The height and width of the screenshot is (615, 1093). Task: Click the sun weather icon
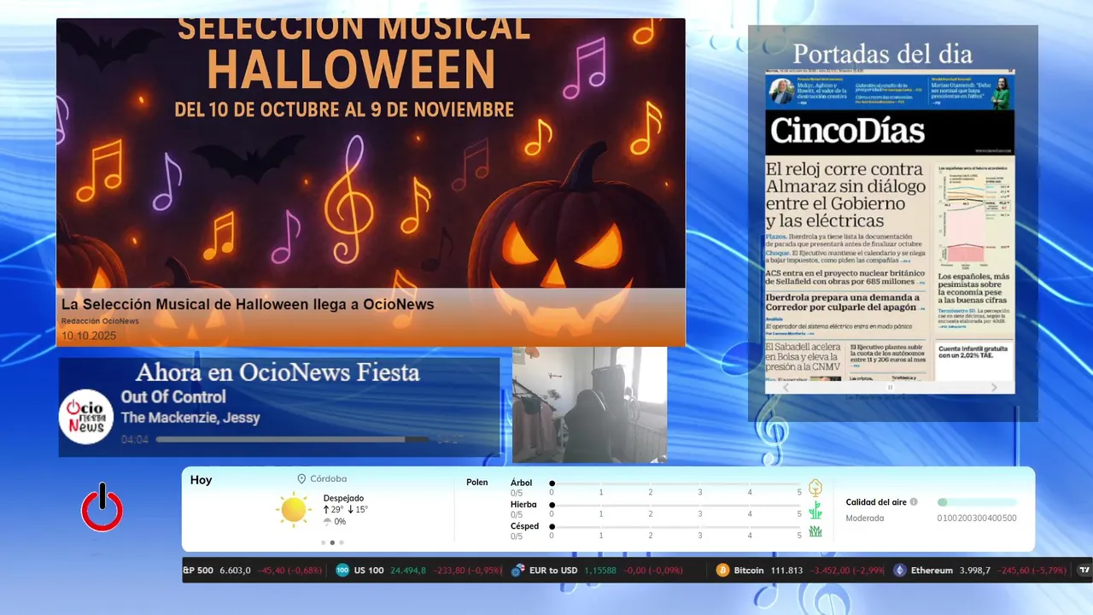pos(294,510)
